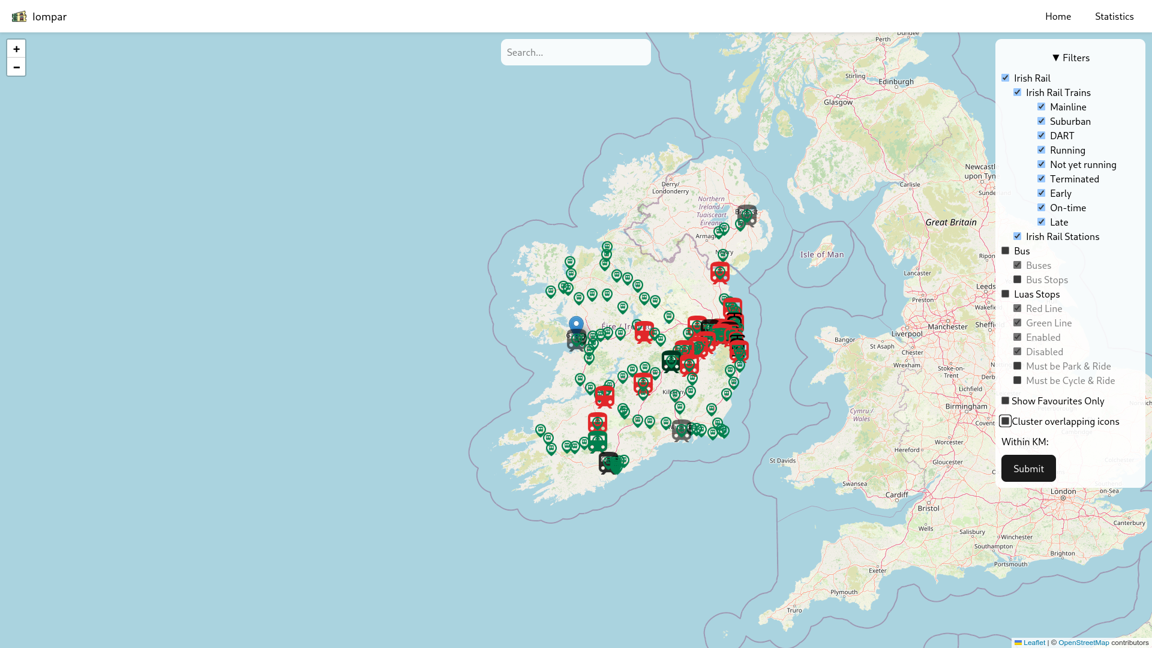Enable the Bus checkbox
1152x648 pixels.
click(x=1006, y=250)
